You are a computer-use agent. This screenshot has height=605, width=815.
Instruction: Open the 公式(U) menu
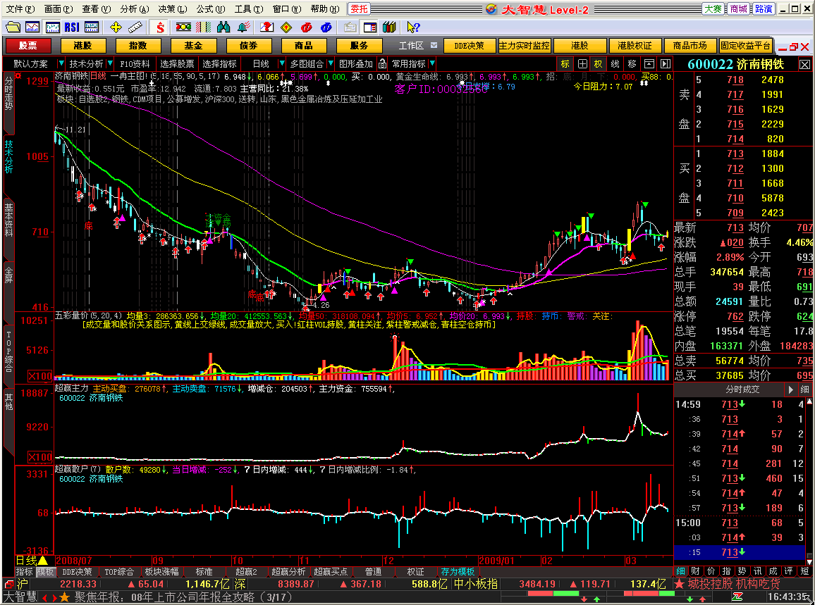click(210, 9)
